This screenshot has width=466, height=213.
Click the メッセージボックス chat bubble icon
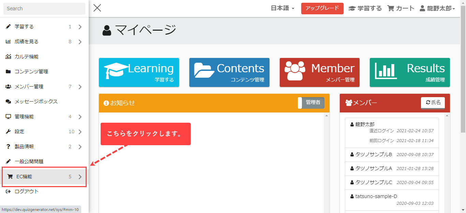click(x=8, y=102)
